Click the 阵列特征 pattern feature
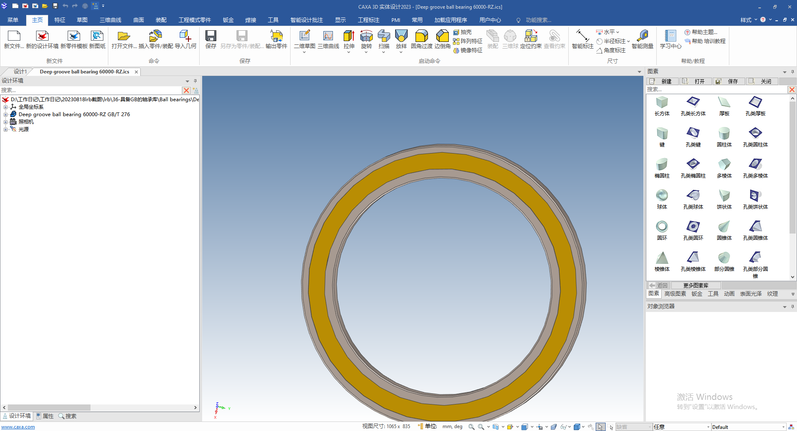Image resolution: width=797 pixels, height=431 pixels. (x=468, y=41)
